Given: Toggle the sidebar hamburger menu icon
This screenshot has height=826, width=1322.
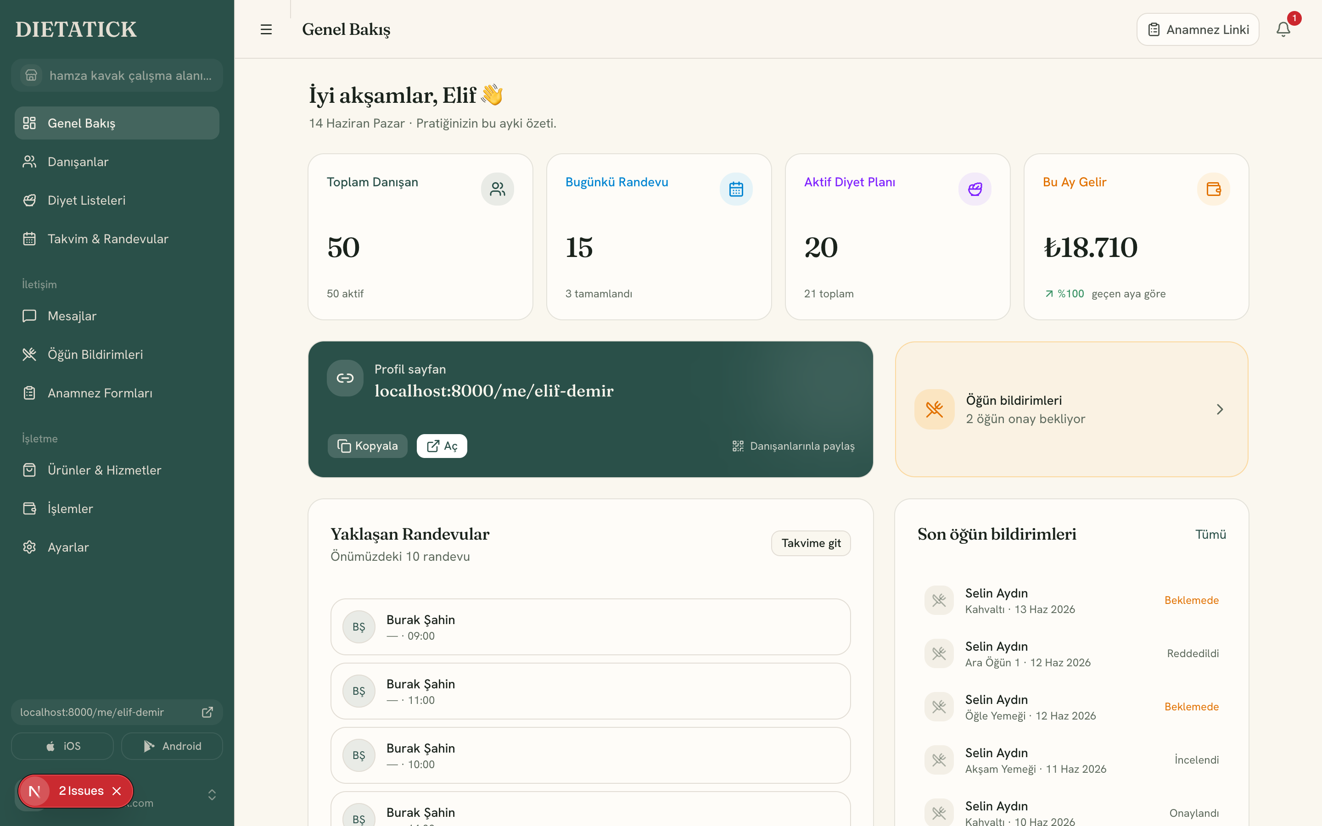Looking at the screenshot, I should pos(266,29).
